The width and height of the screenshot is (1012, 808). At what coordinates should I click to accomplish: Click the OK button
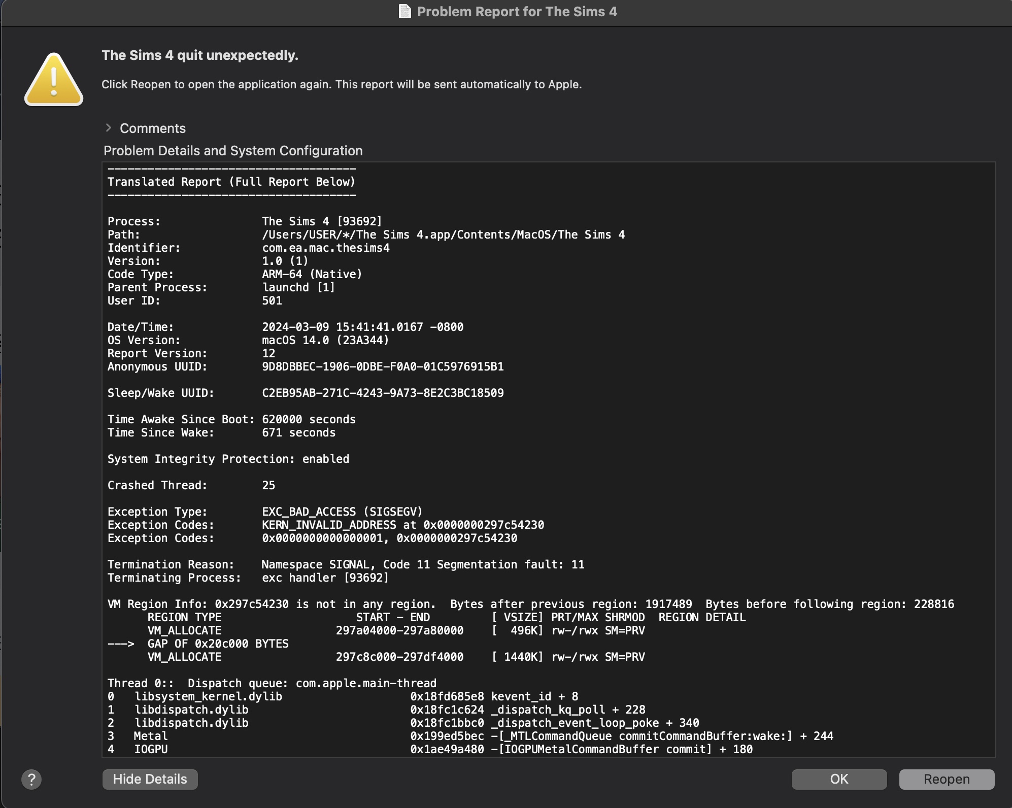(839, 779)
